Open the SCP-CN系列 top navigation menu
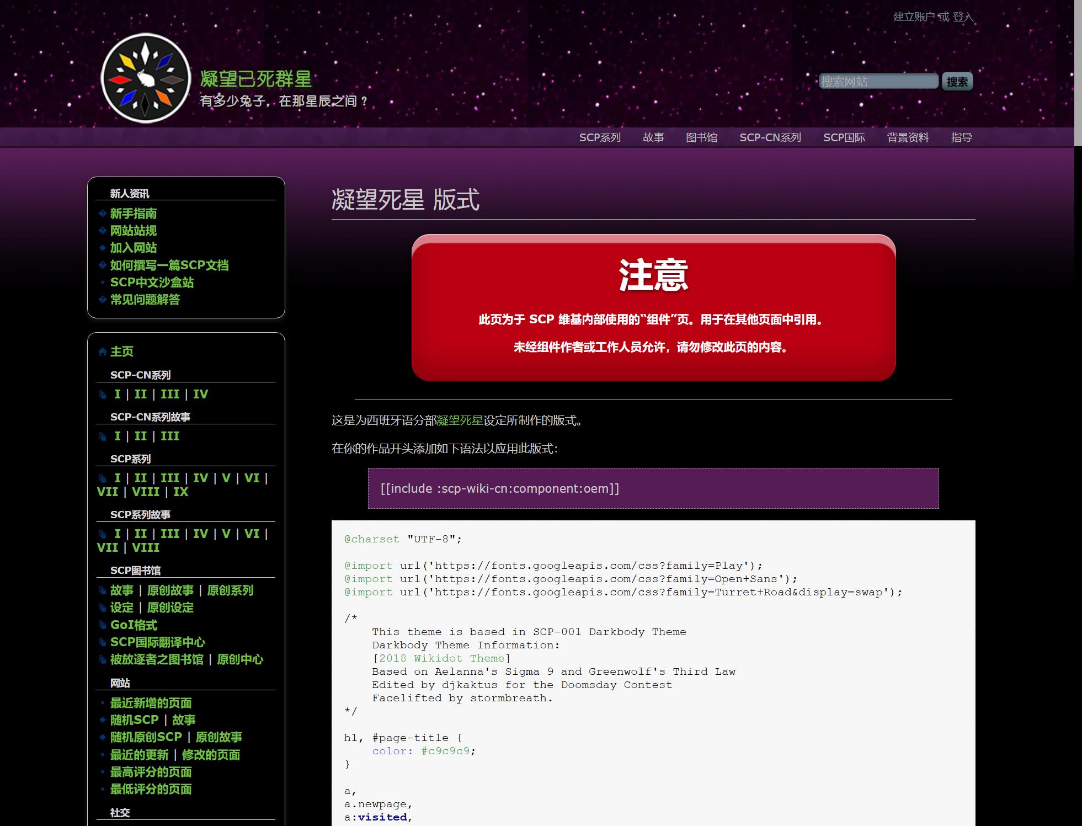This screenshot has height=826, width=1082. [x=770, y=137]
